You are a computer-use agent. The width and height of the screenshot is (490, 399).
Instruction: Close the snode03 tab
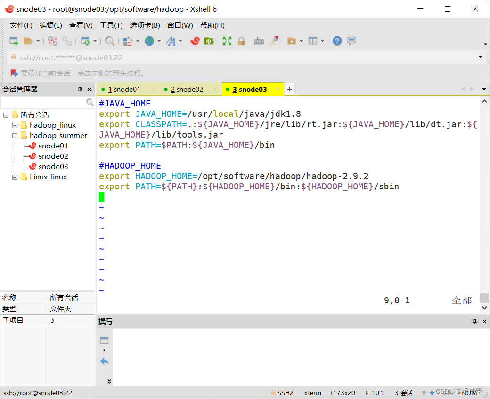point(278,89)
